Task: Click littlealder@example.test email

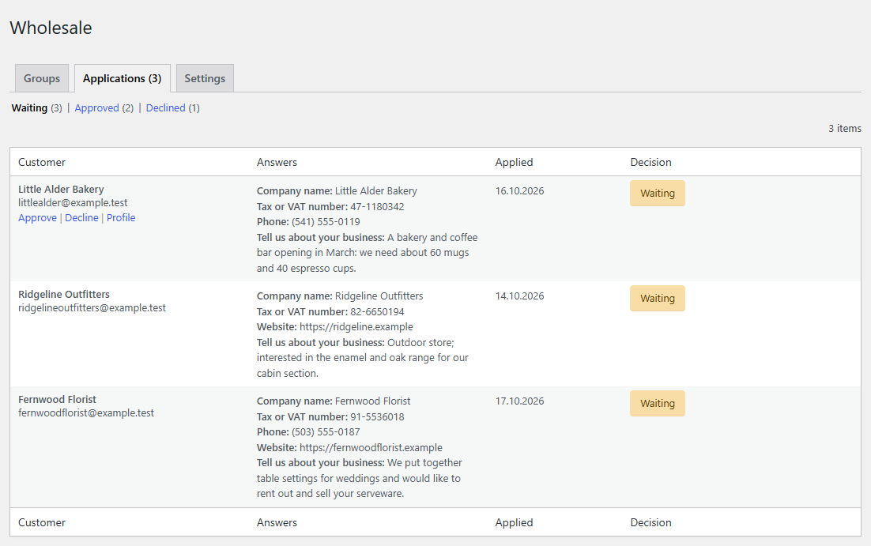Action: [x=73, y=203]
